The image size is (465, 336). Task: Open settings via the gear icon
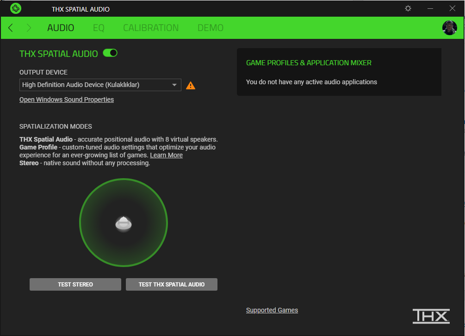tap(408, 8)
